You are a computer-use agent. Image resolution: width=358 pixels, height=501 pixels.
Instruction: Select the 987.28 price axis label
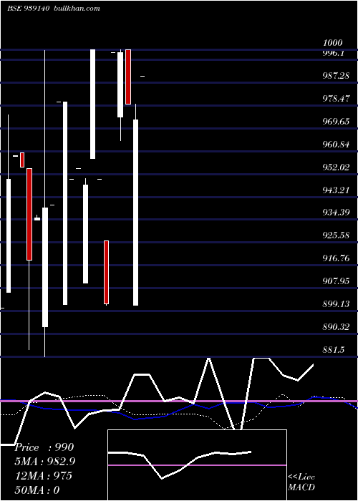tap(336, 76)
